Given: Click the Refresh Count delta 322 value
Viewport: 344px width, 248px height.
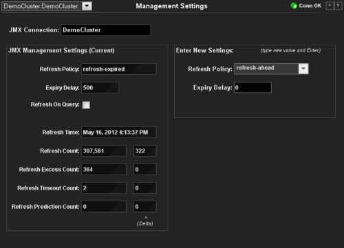Looking at the screenshot, I should click(x=145, y=150).
